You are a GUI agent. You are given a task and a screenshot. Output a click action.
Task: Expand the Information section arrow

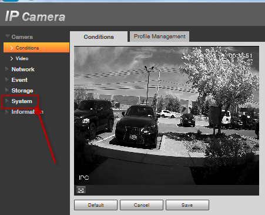tap(7, 112)
